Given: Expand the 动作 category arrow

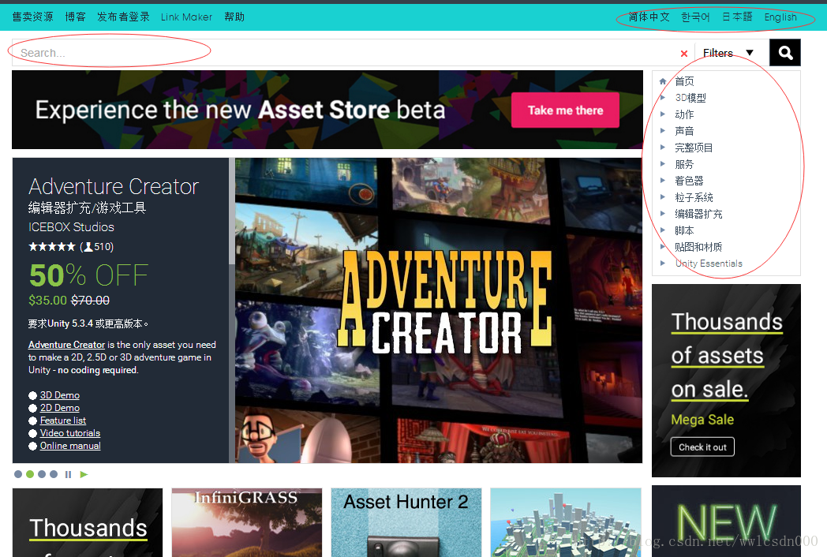Looking at the screenshot, I should click(x=663, y=114).
